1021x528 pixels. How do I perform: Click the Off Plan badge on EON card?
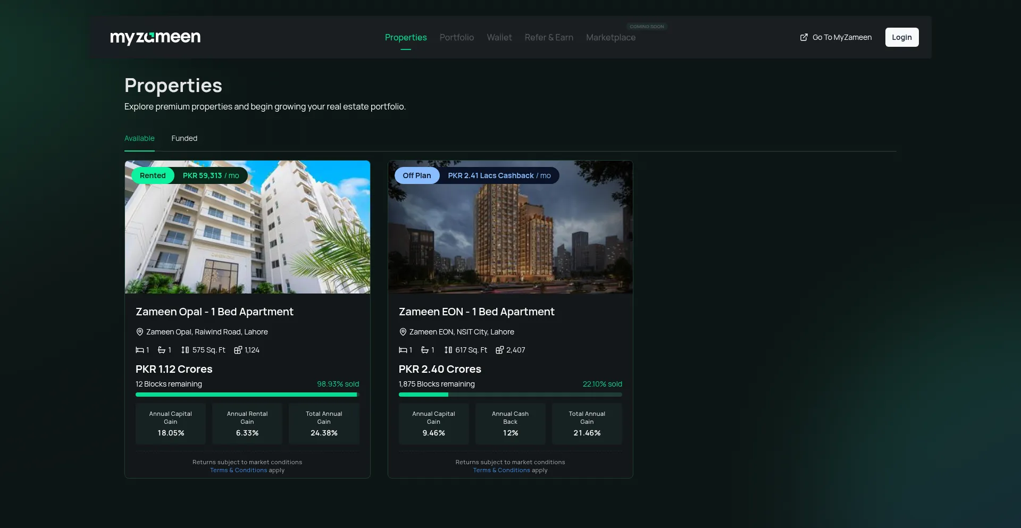[417, 175]
